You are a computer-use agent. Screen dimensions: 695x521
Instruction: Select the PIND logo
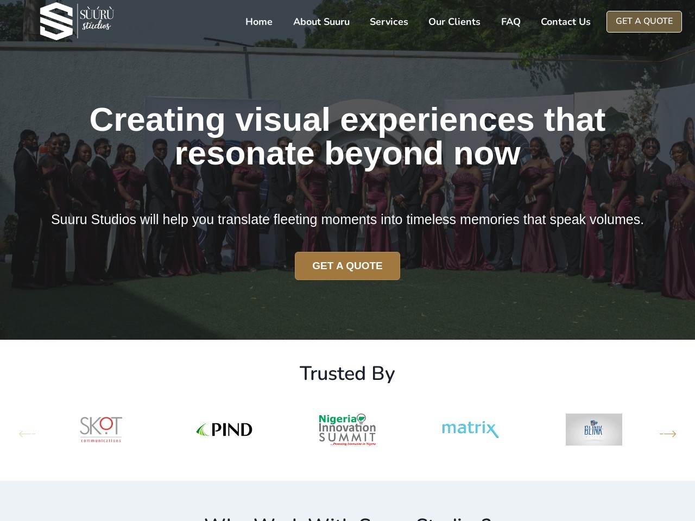tap(224, 429)
